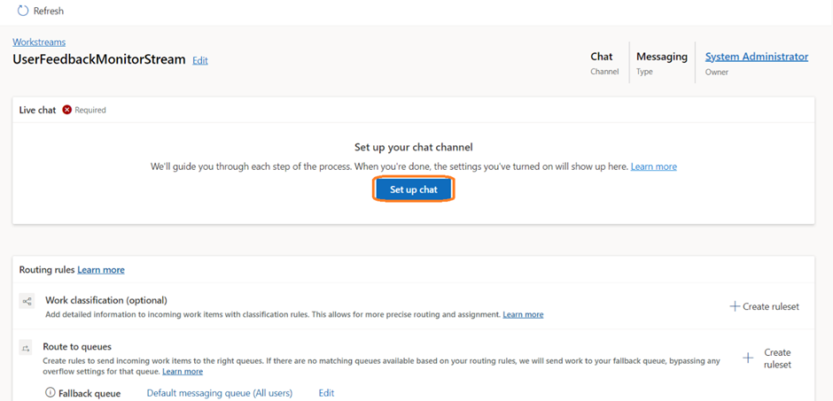Screen dimensions: 833x401
Task: Click the red Required error icon
Action: tap(67, 110)
